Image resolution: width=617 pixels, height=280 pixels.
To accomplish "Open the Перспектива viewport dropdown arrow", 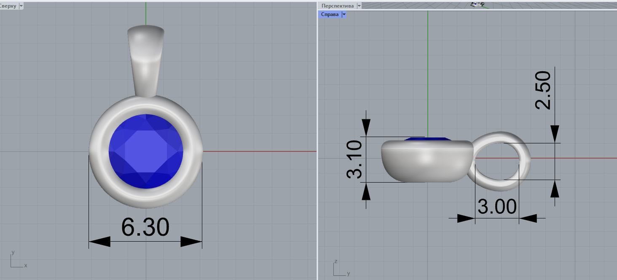I will tap(359, 6).
